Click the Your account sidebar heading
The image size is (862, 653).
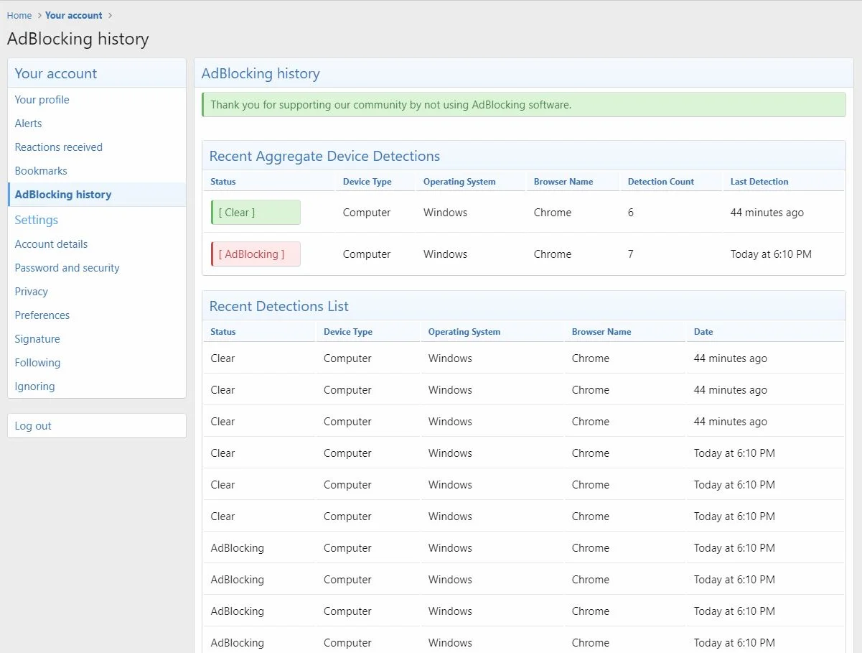point(56,73)
